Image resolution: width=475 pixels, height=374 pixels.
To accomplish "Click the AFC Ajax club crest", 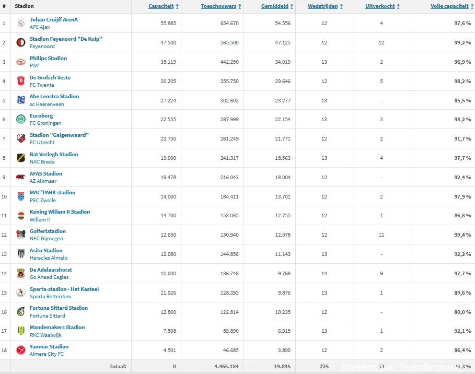I will tap(20, 23).
